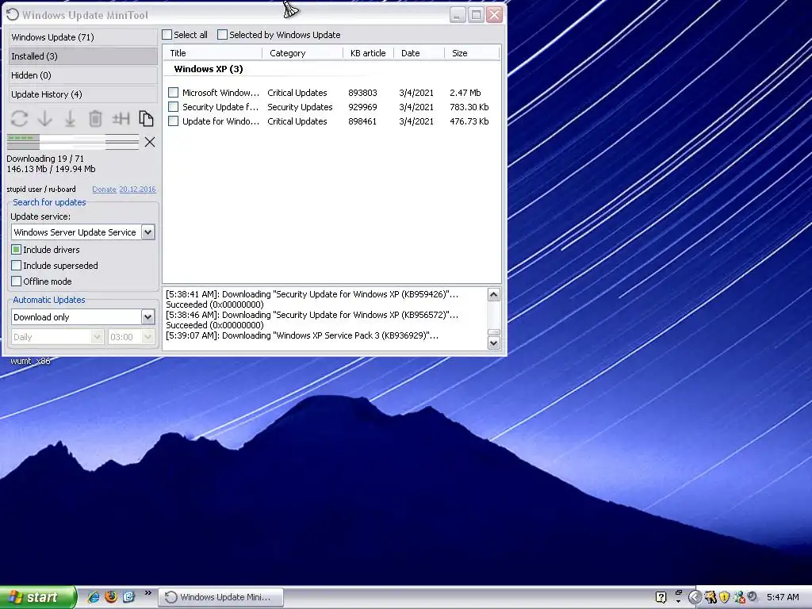Click the refresh / check for updates icon

click(x=19, y=119)
